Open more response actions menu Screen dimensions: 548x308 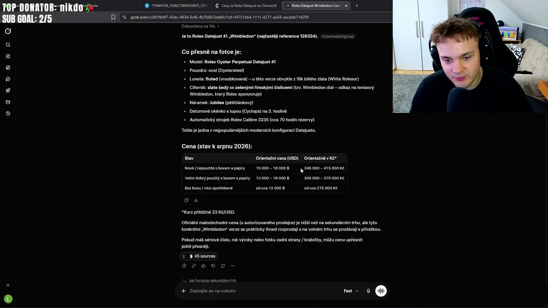click(x=232, y=266)
